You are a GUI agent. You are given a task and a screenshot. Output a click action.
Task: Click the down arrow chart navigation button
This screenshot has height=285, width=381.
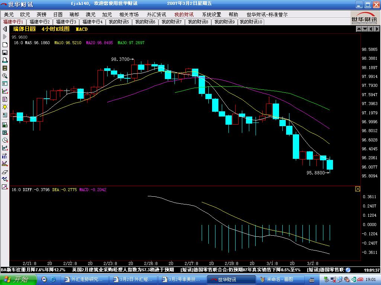(x=365, y=29)
